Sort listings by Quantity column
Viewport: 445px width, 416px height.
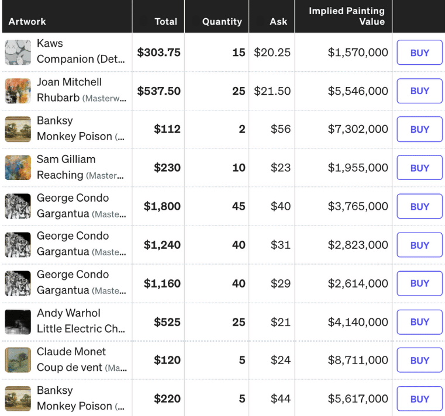click(222, 22)
